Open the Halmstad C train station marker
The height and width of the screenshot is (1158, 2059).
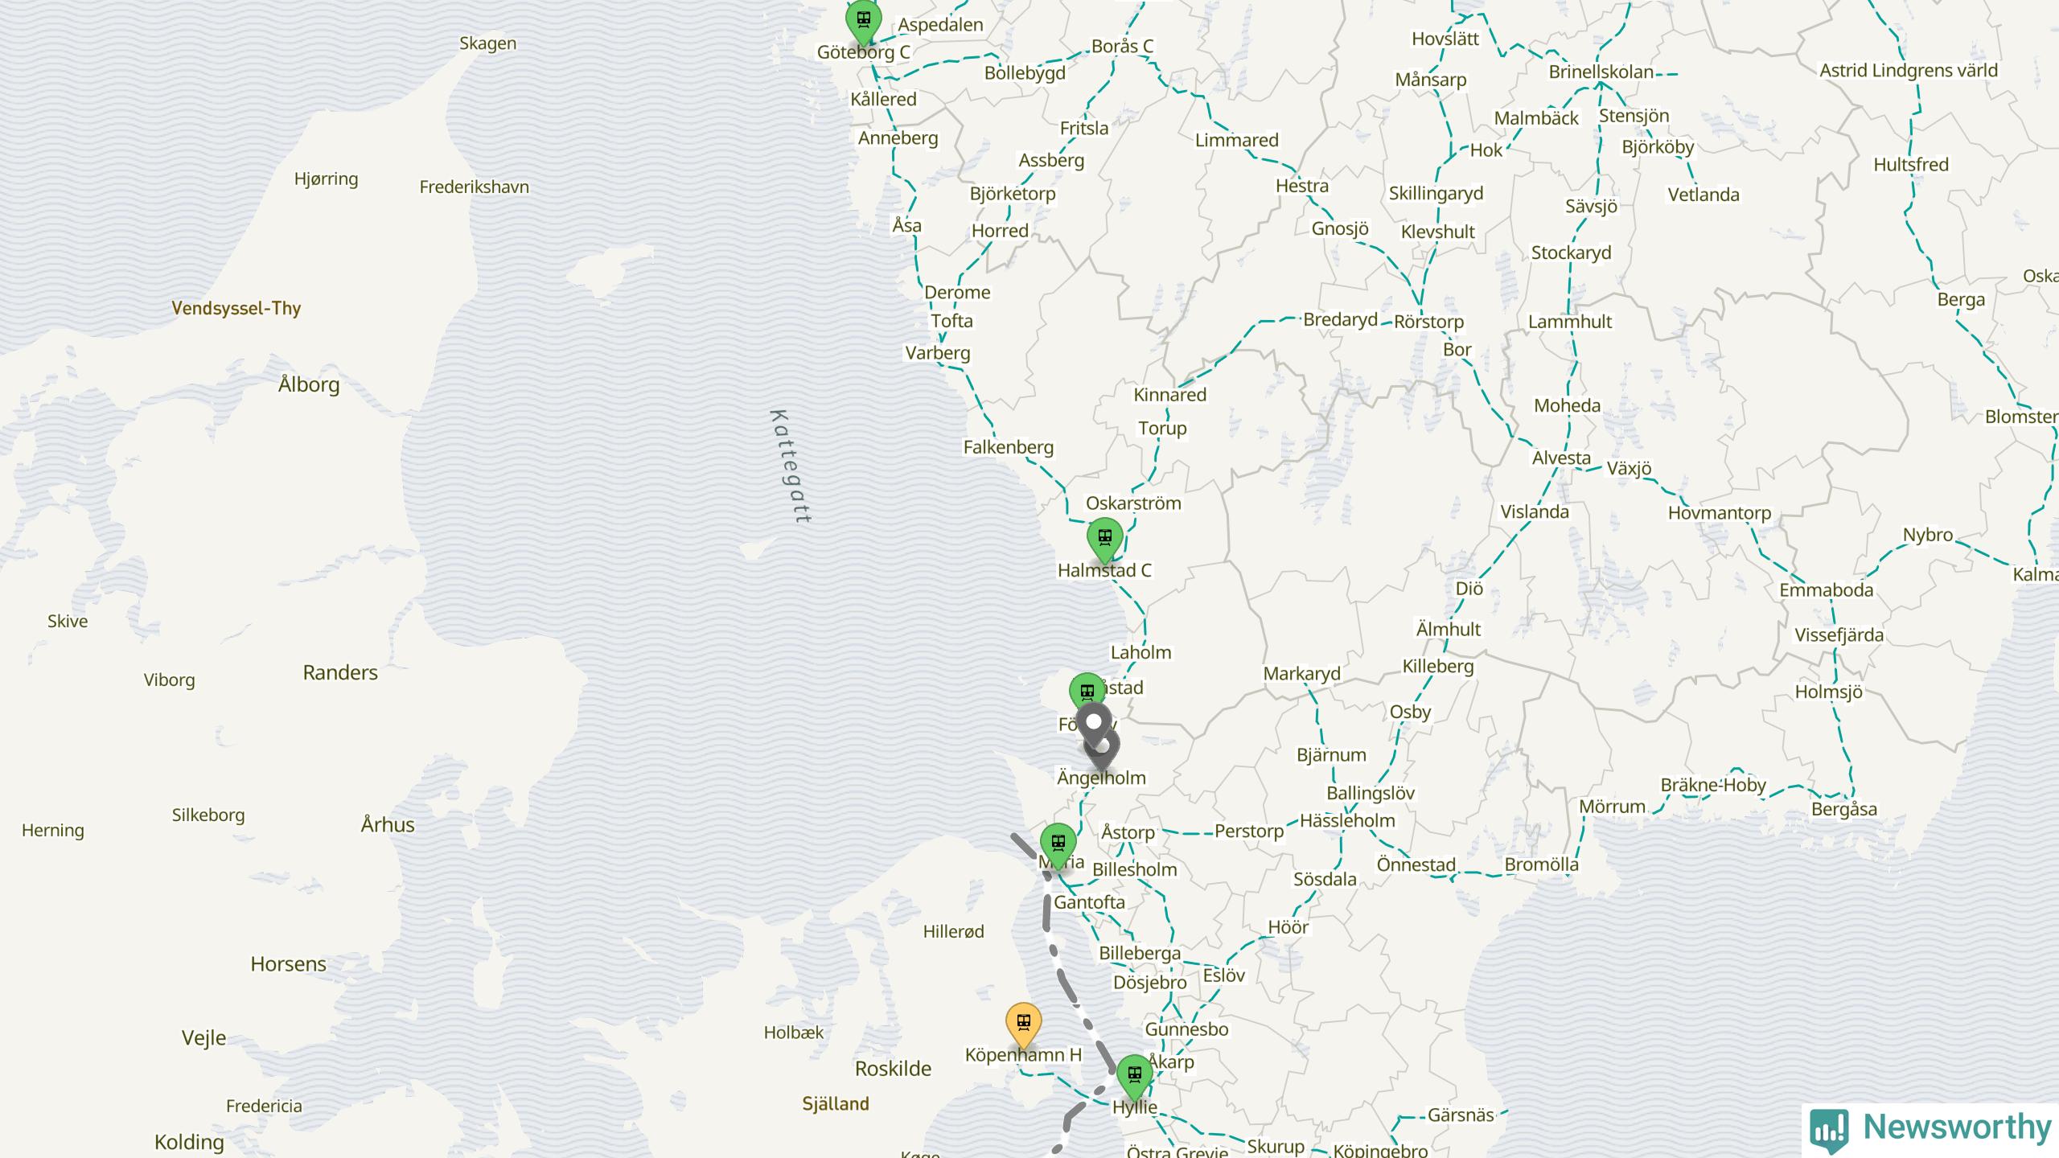pyautogui.click(x=1104, y=538)
